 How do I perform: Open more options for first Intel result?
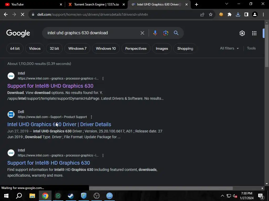click(x=103, y=79)
